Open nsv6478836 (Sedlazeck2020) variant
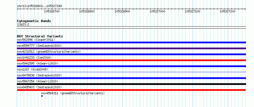 pyautogui.click(x=39, y=75)
